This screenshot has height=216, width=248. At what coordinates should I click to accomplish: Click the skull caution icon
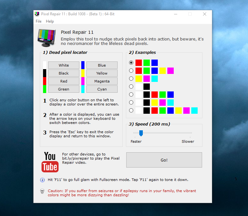tap(42, 191)
